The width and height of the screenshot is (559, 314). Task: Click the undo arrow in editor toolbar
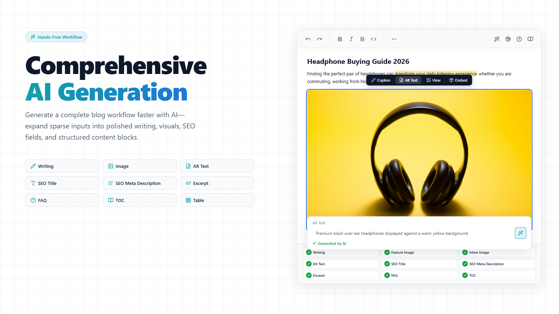tap(308, 39)
